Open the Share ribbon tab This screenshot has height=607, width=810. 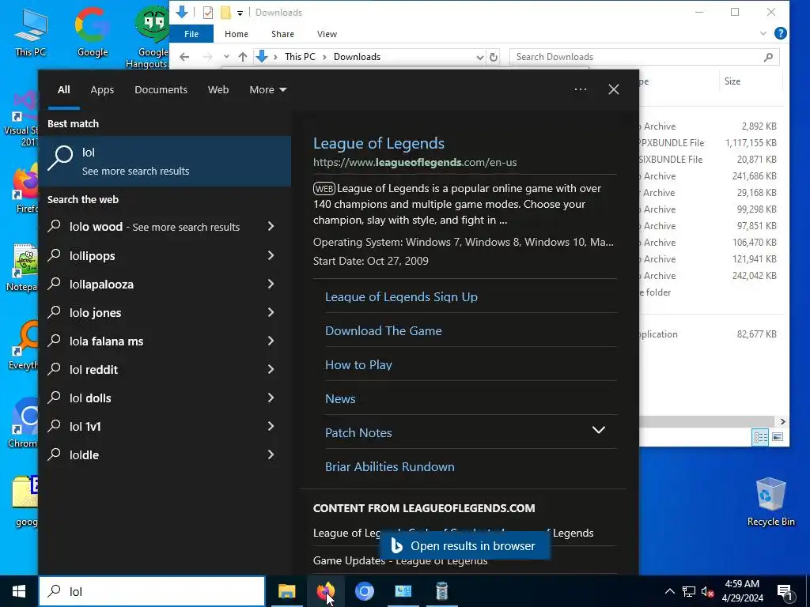coord(282,33)
